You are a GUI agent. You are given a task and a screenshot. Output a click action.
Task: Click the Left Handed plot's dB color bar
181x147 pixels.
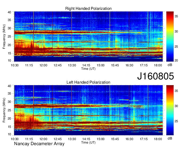pyautogui.click(x=170, y=110)
